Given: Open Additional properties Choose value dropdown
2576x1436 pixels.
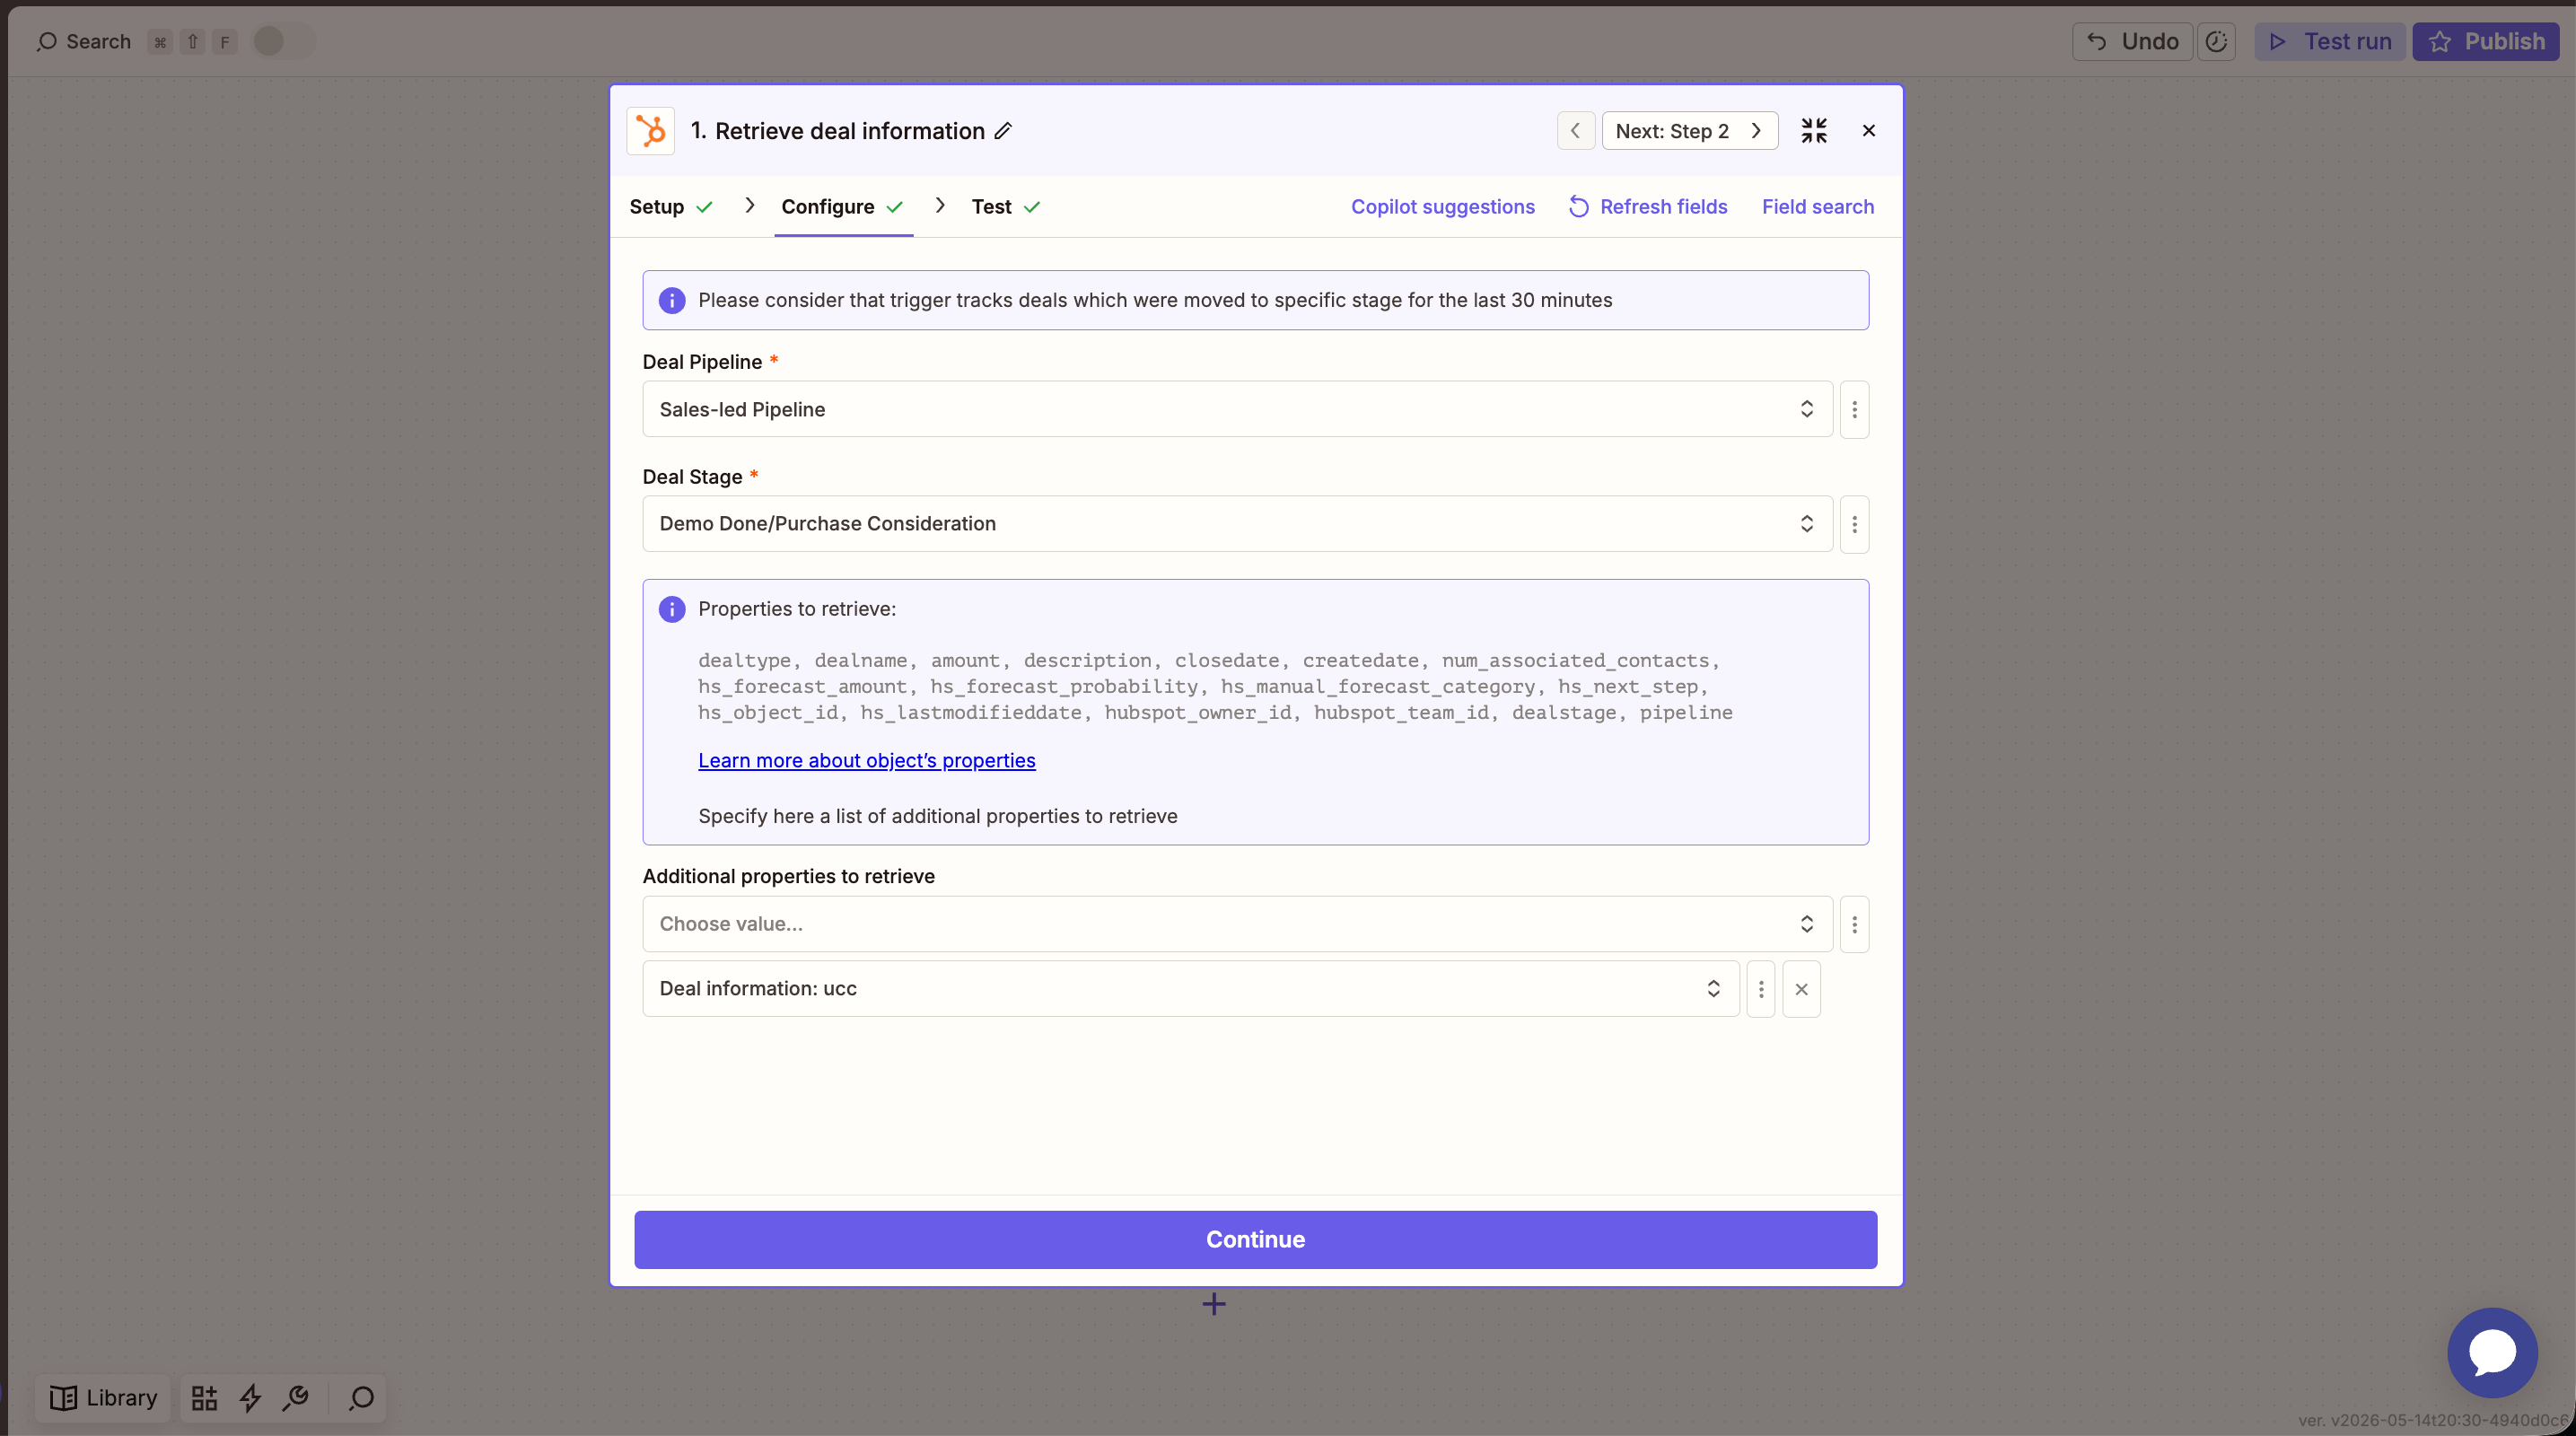Looking at the screenshot, I should [x=1237, y=924].
